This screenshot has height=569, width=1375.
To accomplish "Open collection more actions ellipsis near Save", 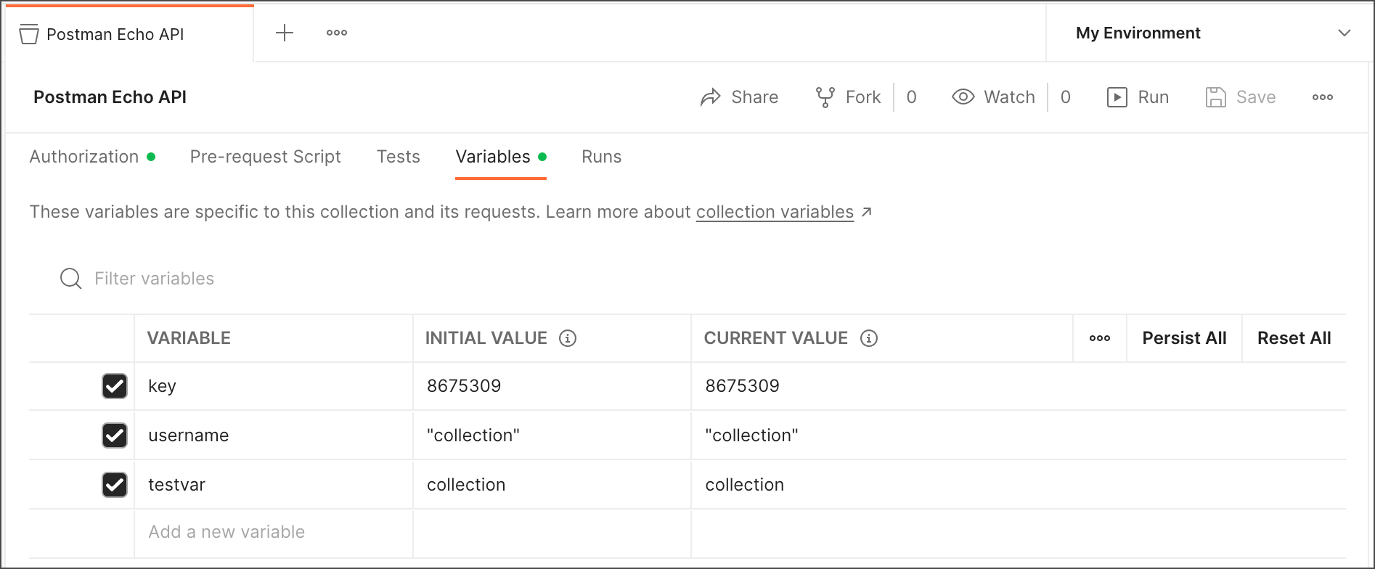I will coord(1323,97).
